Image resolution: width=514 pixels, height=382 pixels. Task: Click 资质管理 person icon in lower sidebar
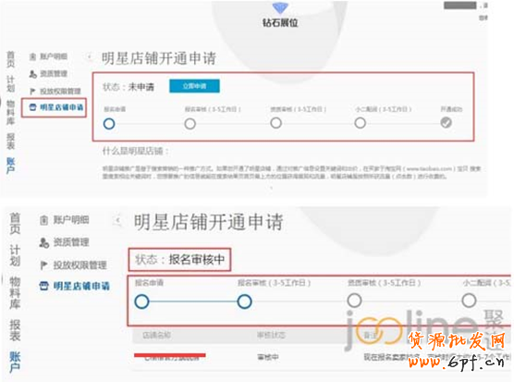click(x=44, y=242)
